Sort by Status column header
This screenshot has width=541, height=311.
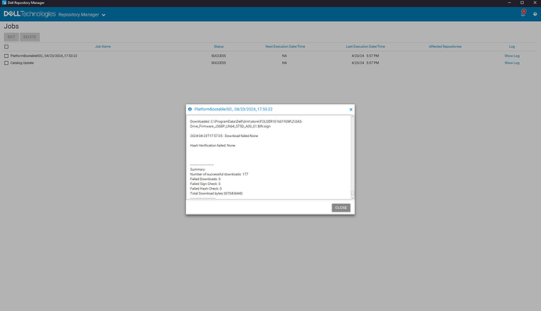click(219, 46)
